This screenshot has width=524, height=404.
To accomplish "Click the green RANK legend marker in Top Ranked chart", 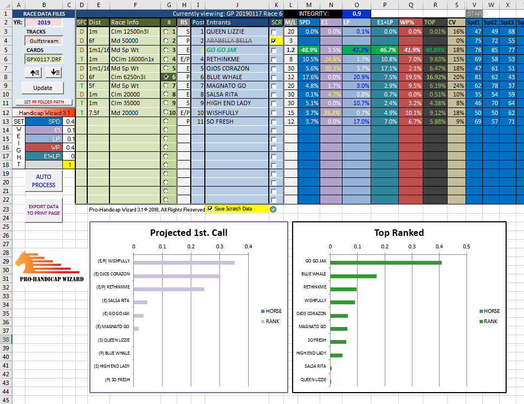I will 482,321.
